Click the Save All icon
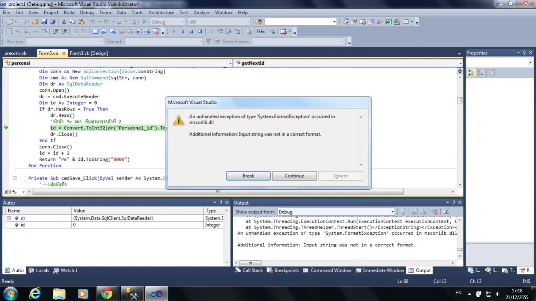 pos(53,22)
